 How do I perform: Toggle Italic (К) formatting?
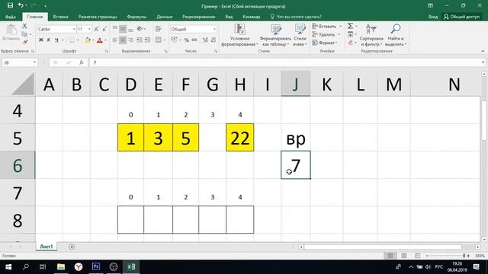[x=49, y=40]
